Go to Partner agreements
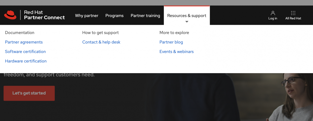 tap(24, 42)
